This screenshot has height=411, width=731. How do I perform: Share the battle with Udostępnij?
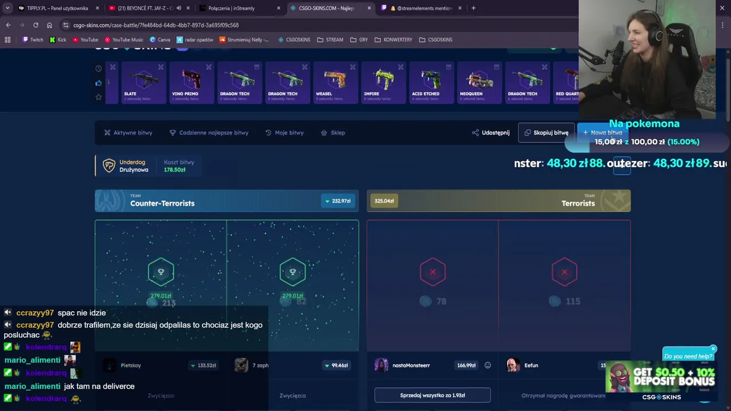[491, 132]
